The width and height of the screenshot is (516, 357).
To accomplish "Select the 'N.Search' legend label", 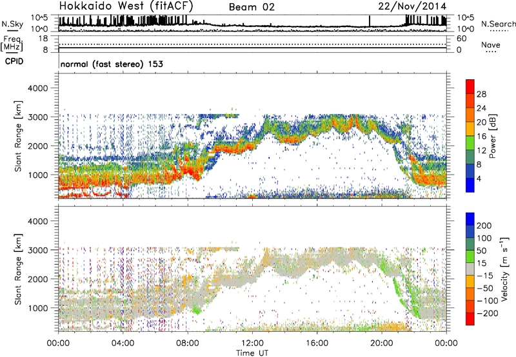I will (498, 24).
